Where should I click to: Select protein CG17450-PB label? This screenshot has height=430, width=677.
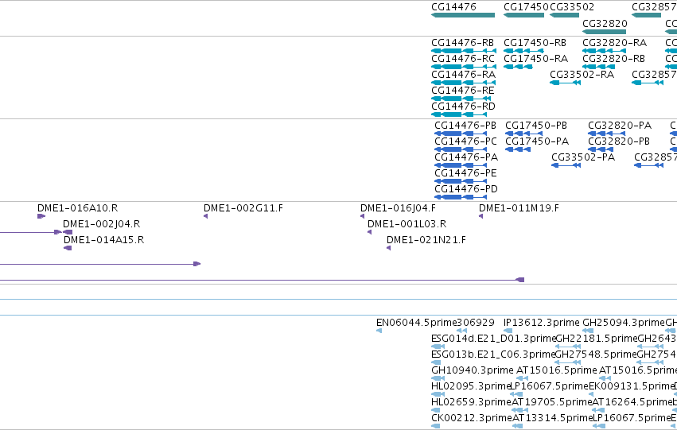(x=536, y=126)
